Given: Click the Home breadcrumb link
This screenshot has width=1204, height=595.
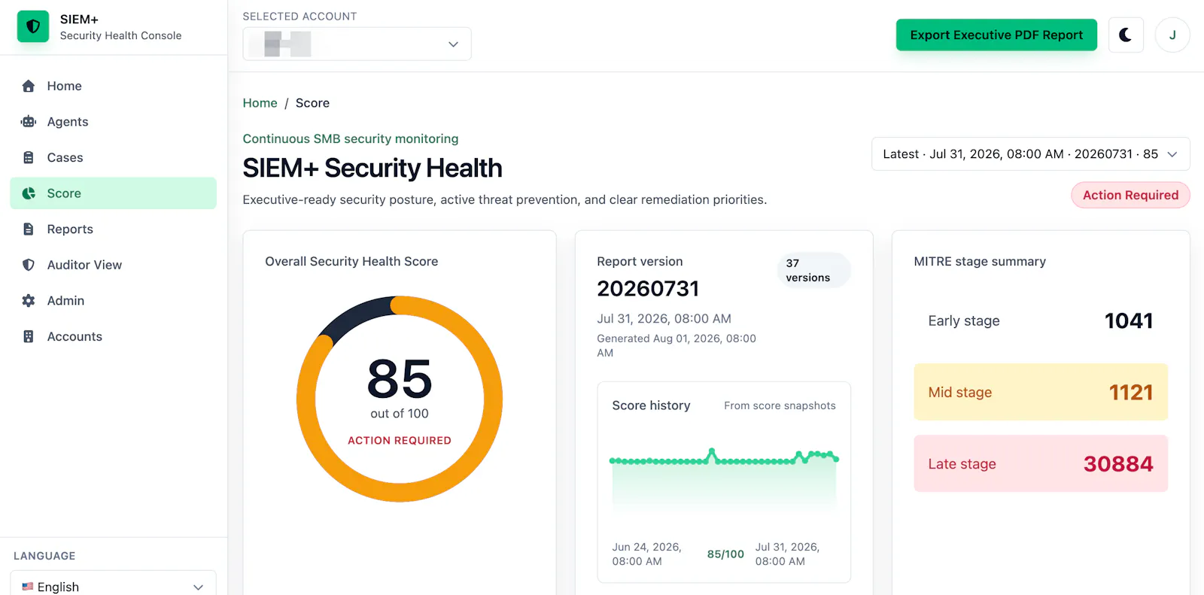Looking at the screenshot, I should (x=260, y=103).
